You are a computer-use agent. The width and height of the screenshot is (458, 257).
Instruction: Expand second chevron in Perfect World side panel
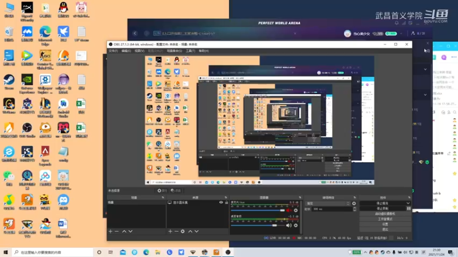pos(425,95)
